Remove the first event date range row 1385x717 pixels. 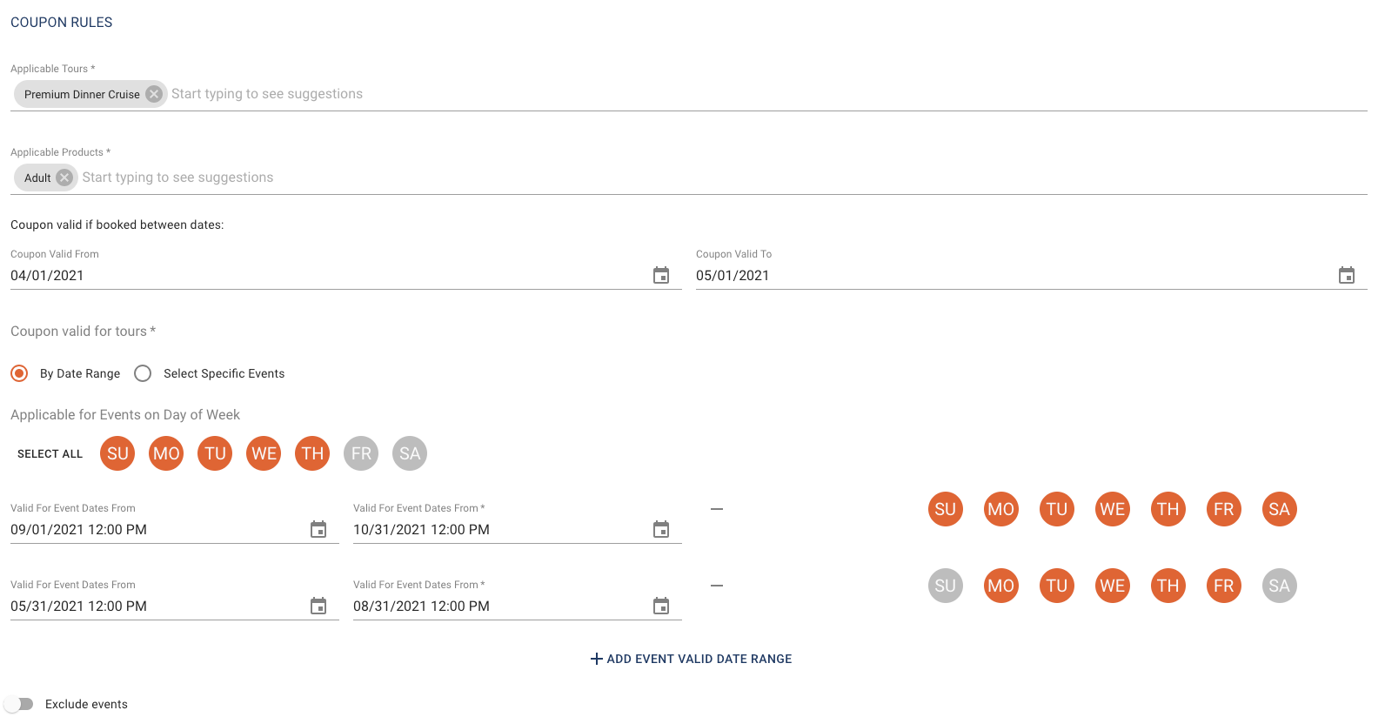click(x=717, y=509)
